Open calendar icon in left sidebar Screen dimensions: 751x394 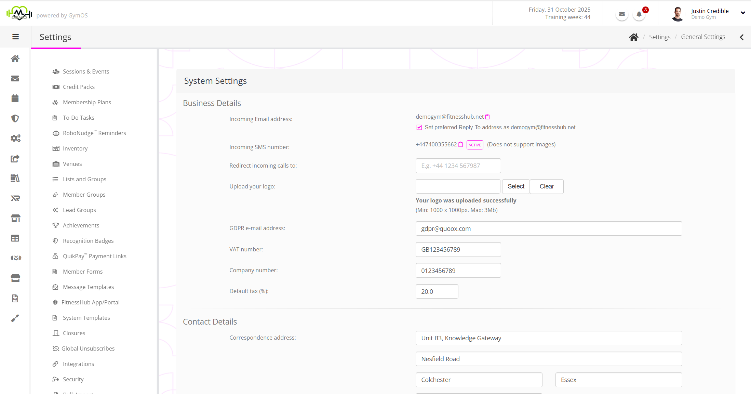15,98
